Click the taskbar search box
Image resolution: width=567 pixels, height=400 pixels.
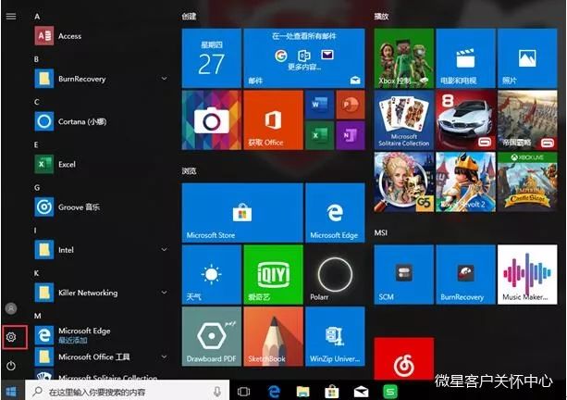pos(127,392)
